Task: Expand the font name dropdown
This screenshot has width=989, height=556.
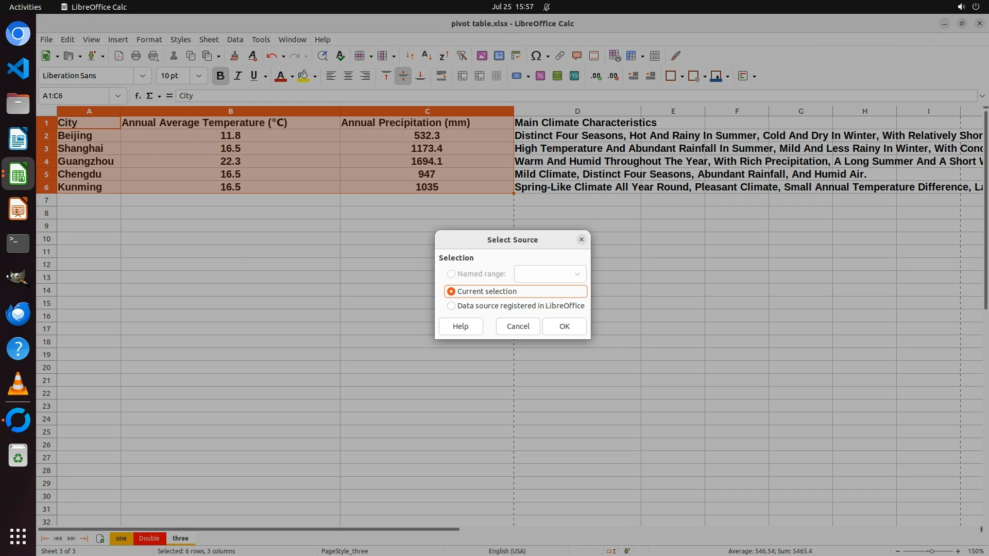Action: click(143, 76)
